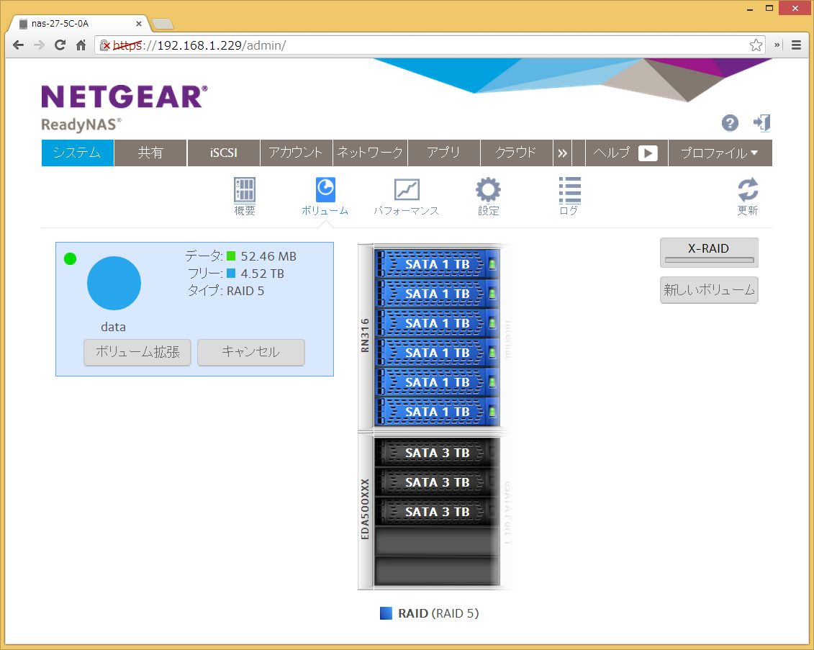Select the ボリューム volume icon

325,191
